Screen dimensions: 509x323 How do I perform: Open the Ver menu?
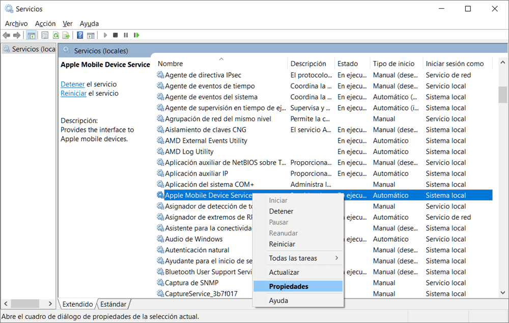pyautogui.click(x=68, y=24)
